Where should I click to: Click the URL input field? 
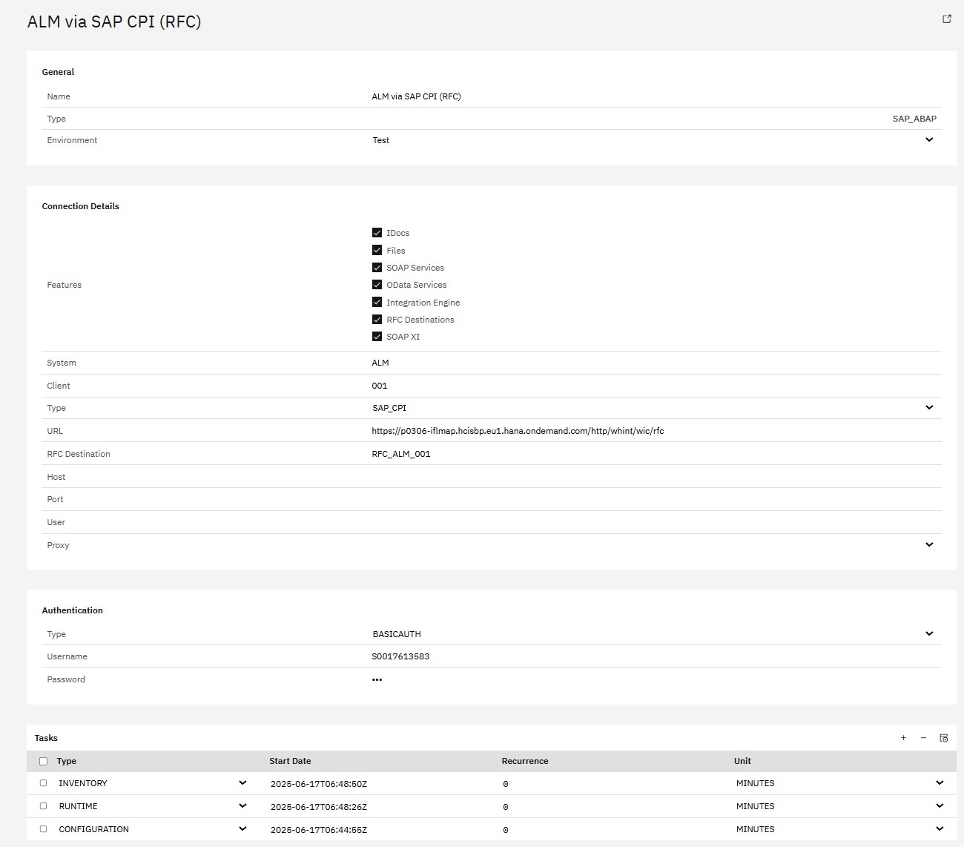[653, 431]
